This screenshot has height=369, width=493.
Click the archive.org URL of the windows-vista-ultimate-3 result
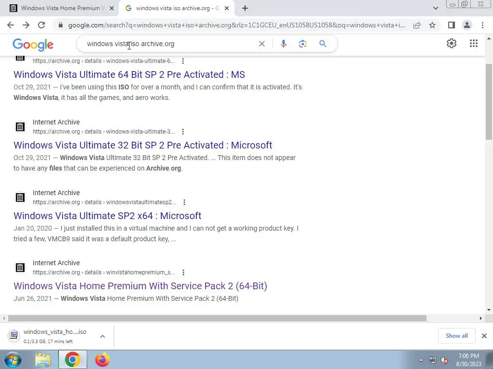pos(104,132)
